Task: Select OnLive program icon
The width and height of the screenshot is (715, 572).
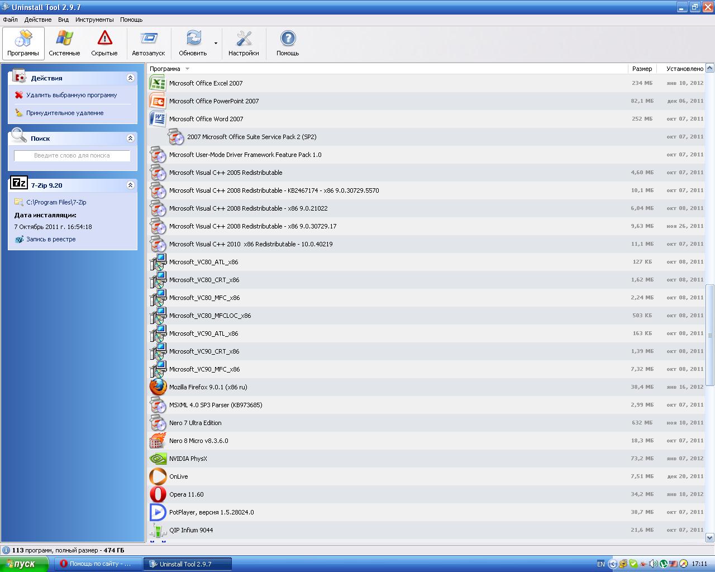Action: coord(158,476)
